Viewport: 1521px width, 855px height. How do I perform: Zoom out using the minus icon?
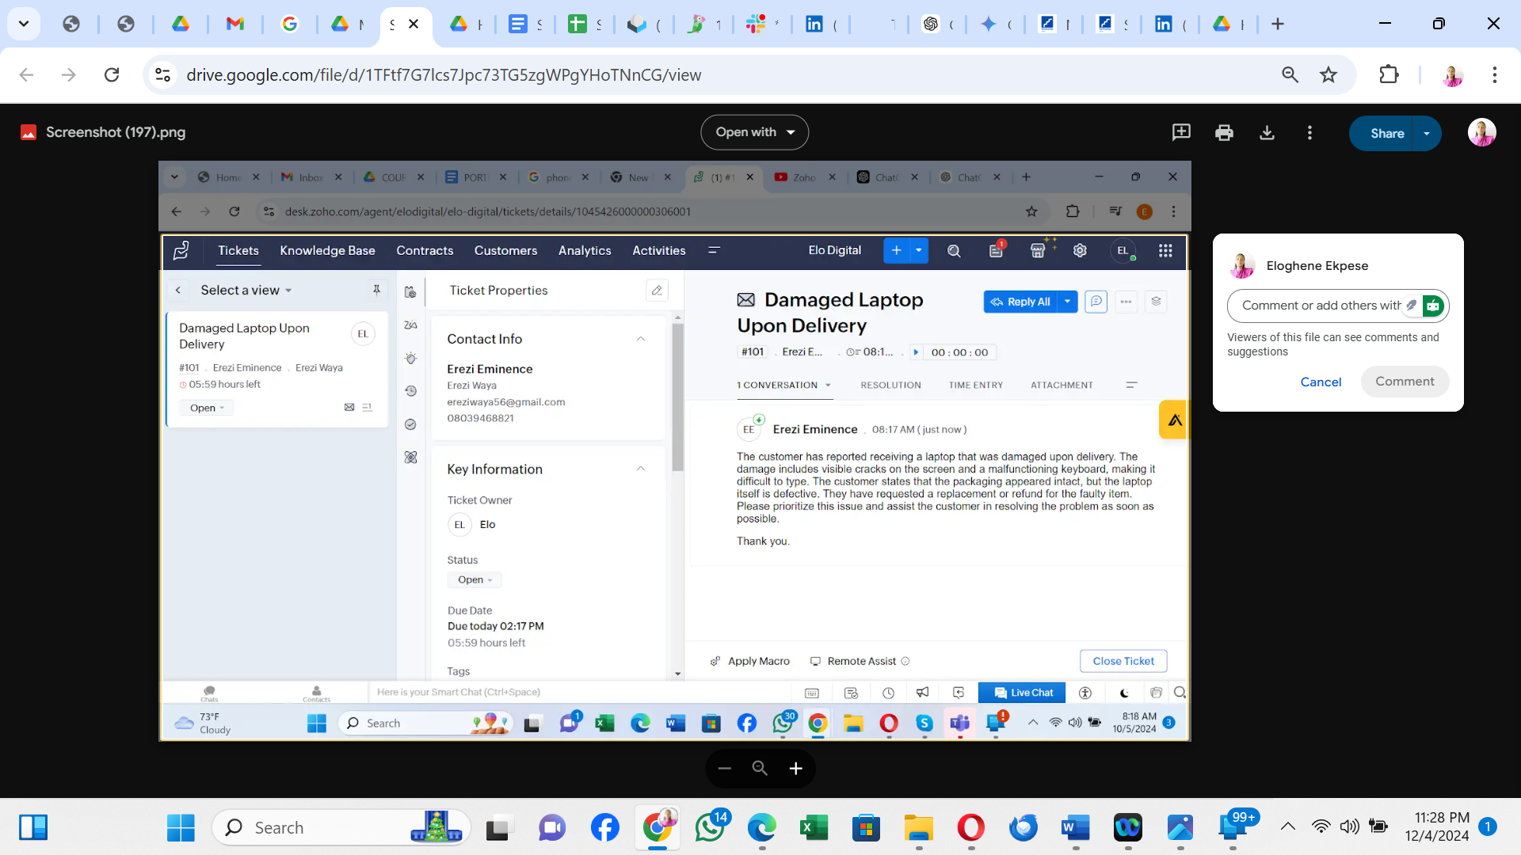[724, 768]
